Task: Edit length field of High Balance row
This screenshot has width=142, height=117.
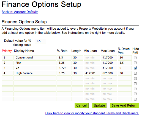Action: 77,73
